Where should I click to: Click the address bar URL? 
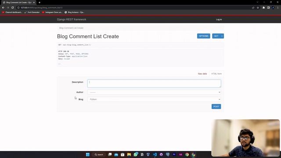coord(42,8)
